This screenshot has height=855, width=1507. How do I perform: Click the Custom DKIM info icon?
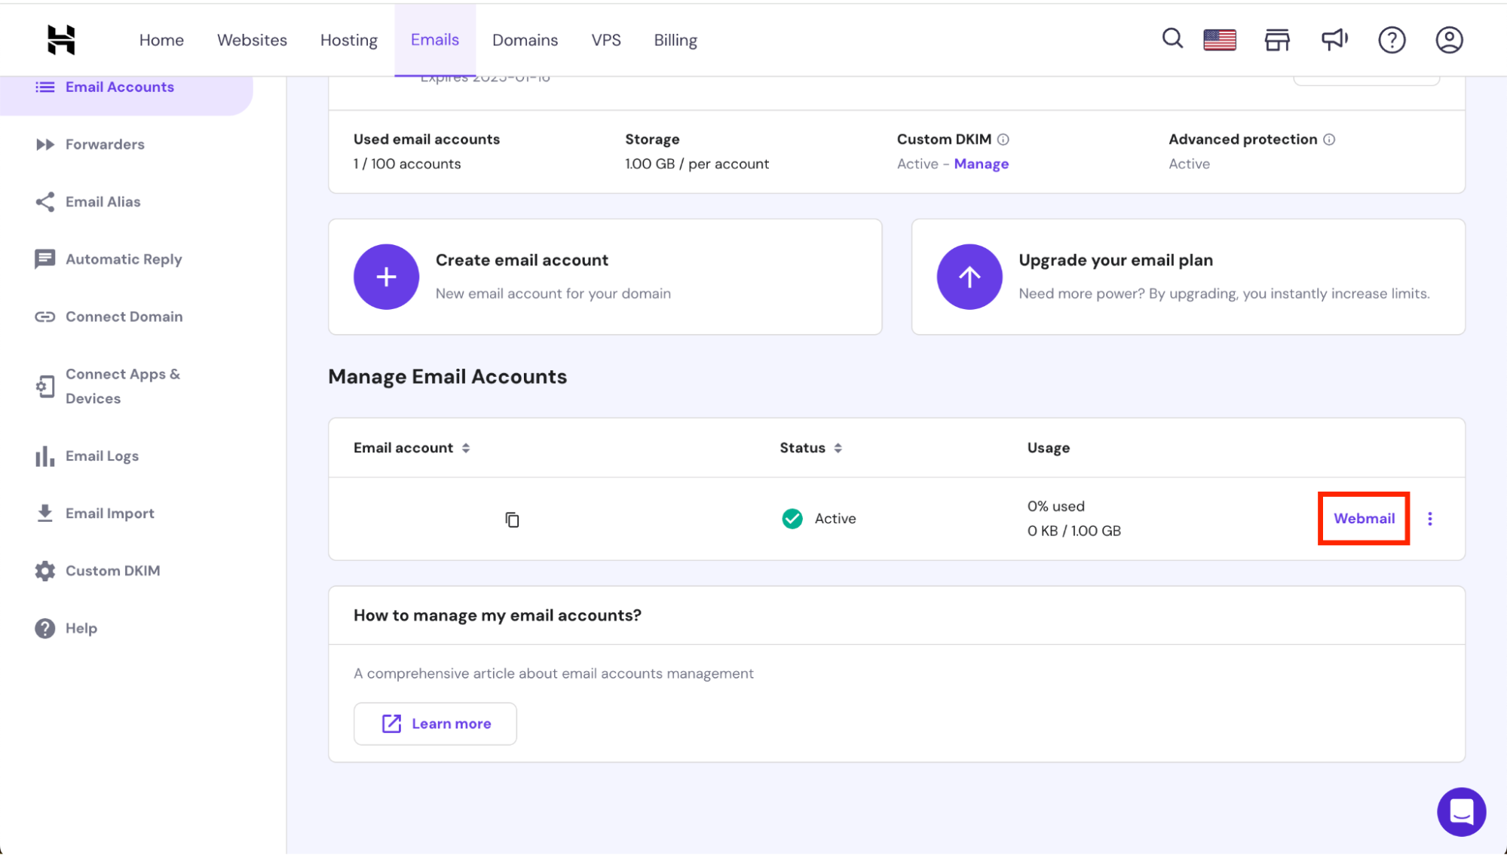(x=1003, y=139)
